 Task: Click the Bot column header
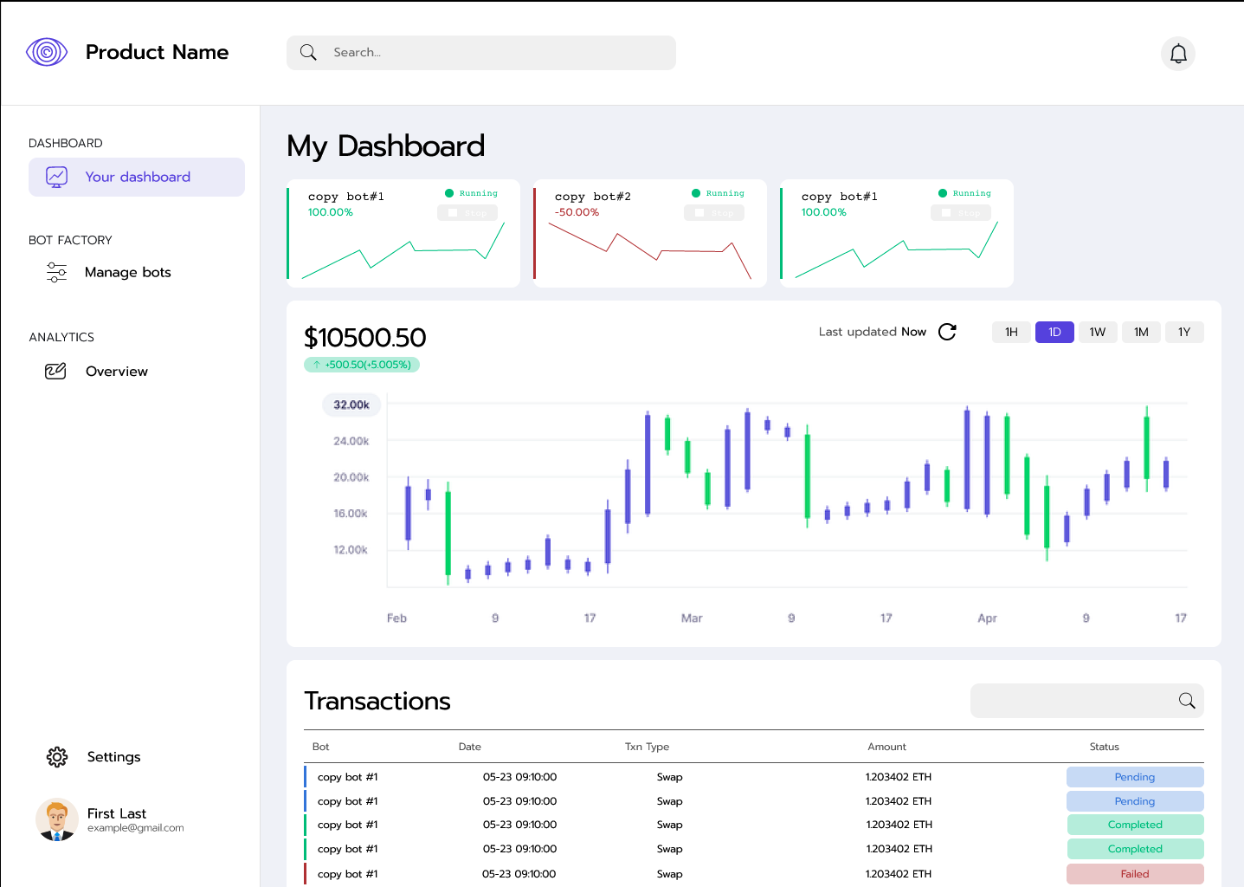pyautogui.click(x=320, y=747)
